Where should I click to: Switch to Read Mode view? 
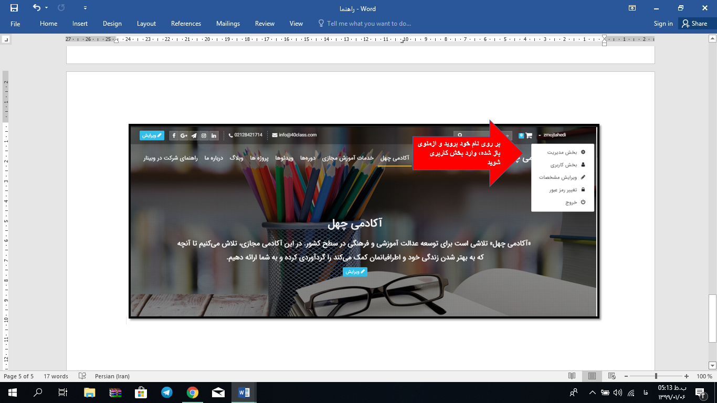point(572,376)
